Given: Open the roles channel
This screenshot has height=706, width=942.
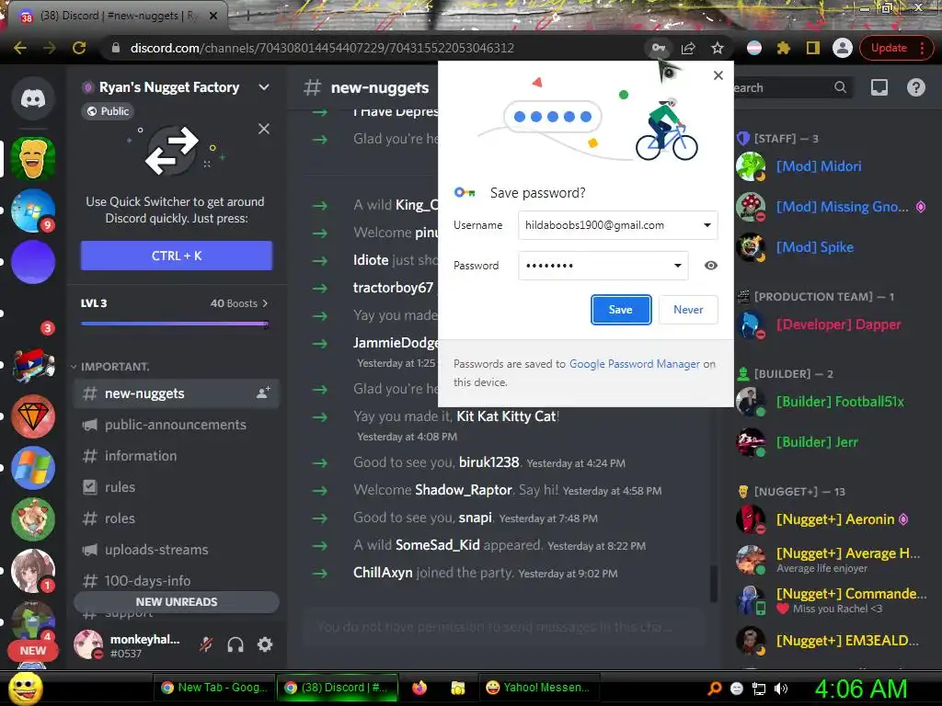Looking at the screenshot, I should point(177,518).
